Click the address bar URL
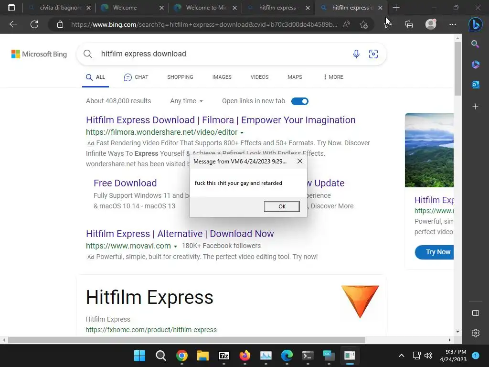 coord(204,24)
